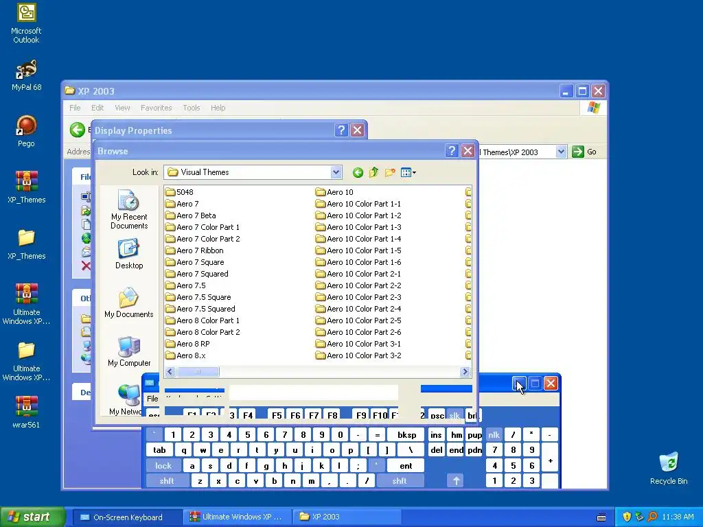Screen dimensions: 703x527
Task: Open the View Menu icon in Browse dialog
Action: (x=408, y=172)
